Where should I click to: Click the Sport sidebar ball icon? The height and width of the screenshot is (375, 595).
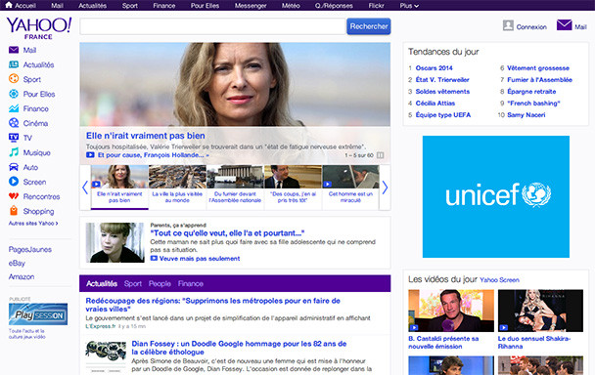tap(14, 79)
